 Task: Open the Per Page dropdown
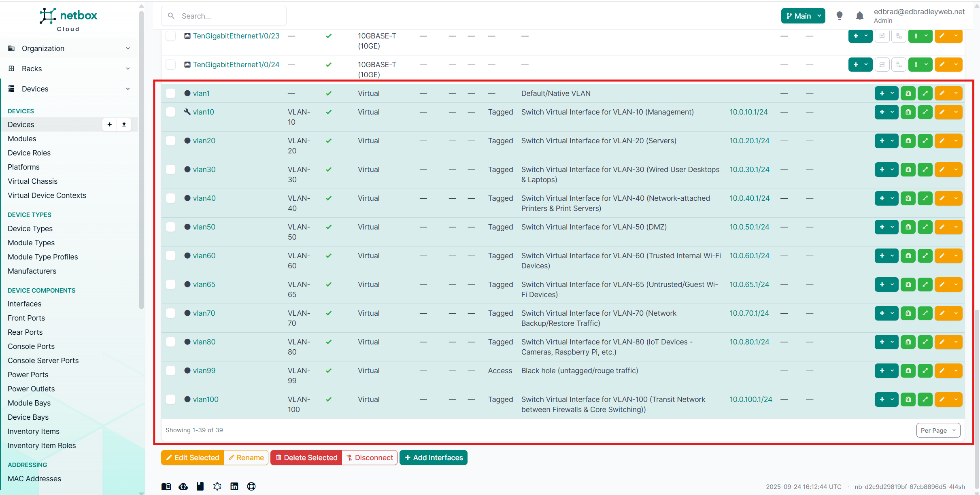pyautogui.click(x=938, y=430)
